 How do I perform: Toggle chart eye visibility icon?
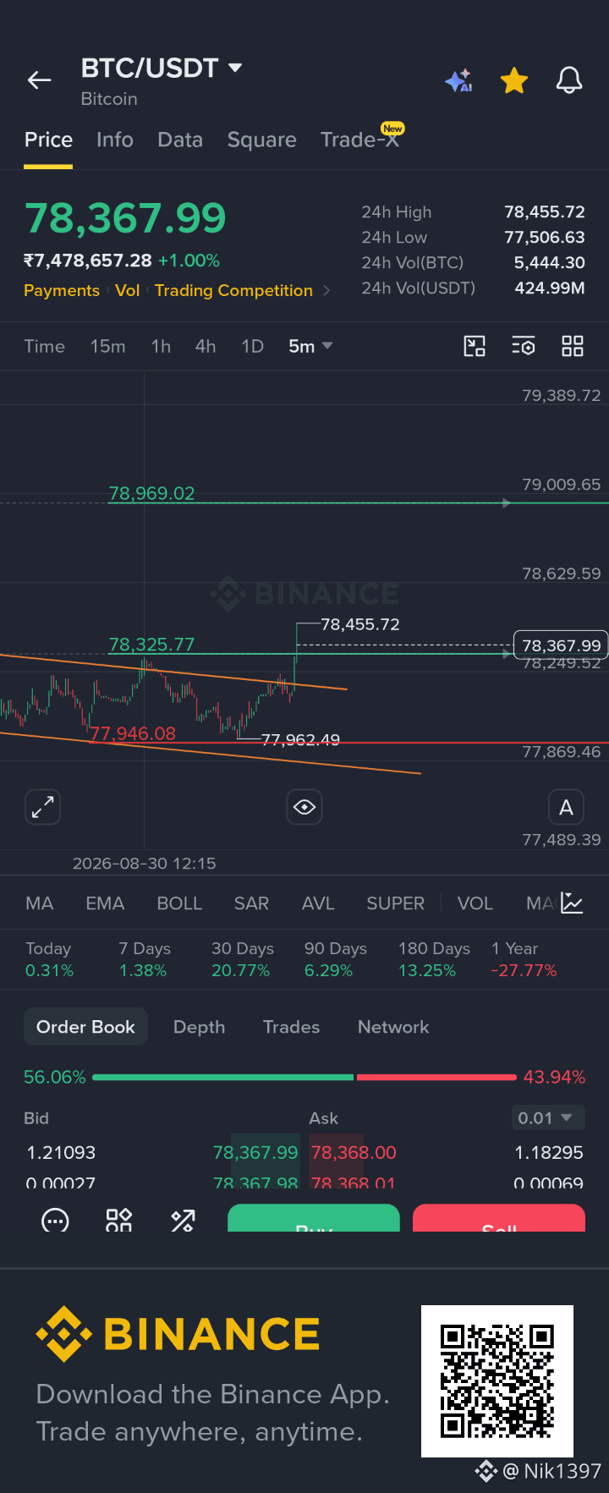[304, 807]
